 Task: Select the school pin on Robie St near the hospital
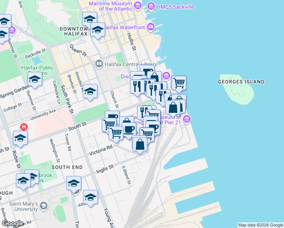[20, 139]
